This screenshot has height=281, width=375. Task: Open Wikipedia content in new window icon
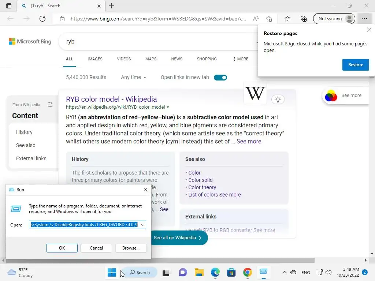pyautogui.click(x=50, y=105)
